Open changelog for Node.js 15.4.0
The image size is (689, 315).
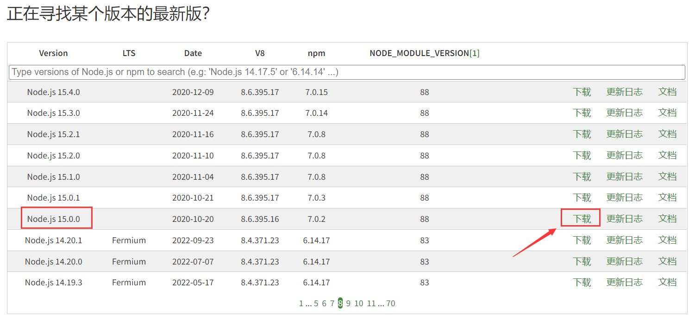click(625, 92)
